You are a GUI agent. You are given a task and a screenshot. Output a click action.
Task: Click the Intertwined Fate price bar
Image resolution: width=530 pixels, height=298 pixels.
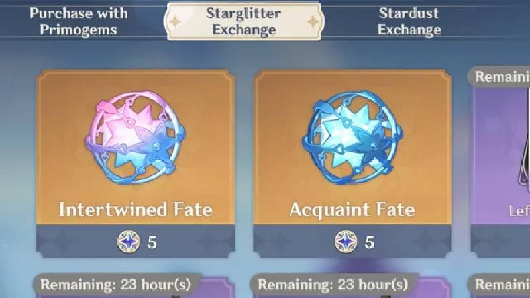click(135, 241)
